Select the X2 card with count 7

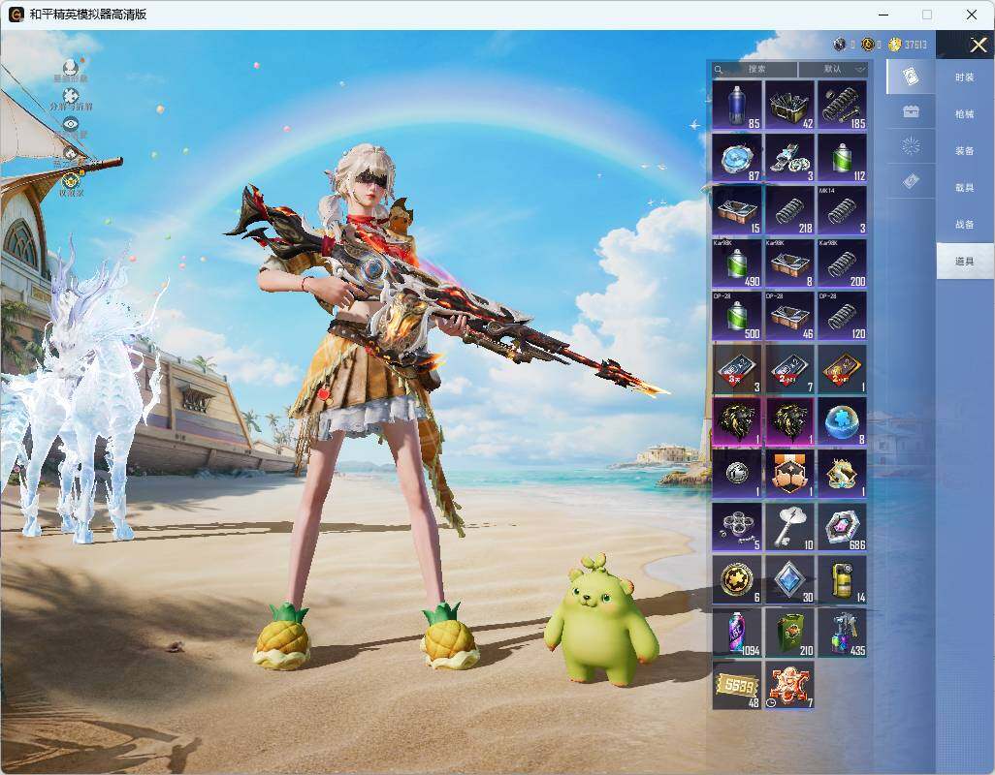[789, 369]
